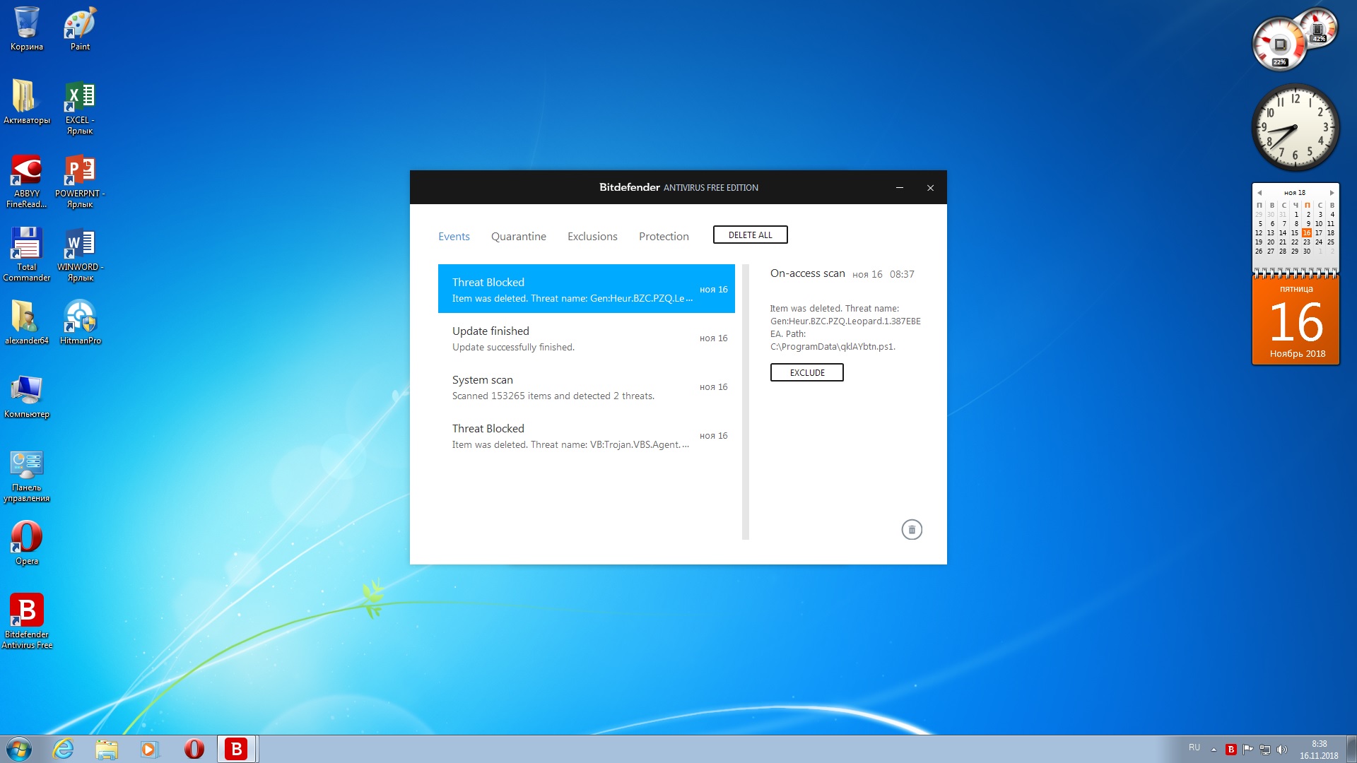This screenshot has height=763, width=1357.
Task: Select the System scan event entry
Action: click(586, 387)
